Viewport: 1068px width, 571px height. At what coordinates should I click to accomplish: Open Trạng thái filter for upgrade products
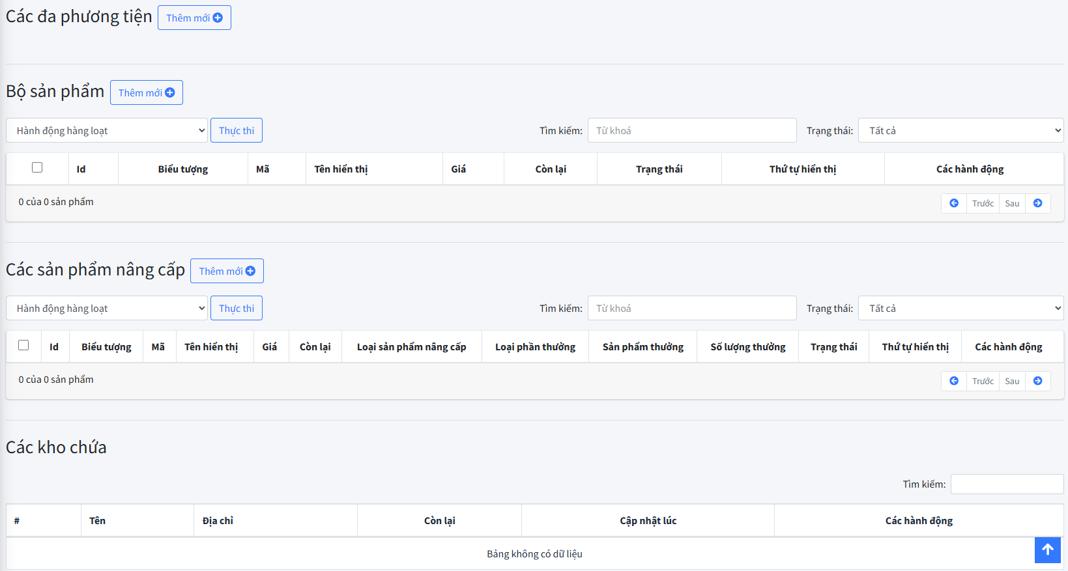(960, 308)
